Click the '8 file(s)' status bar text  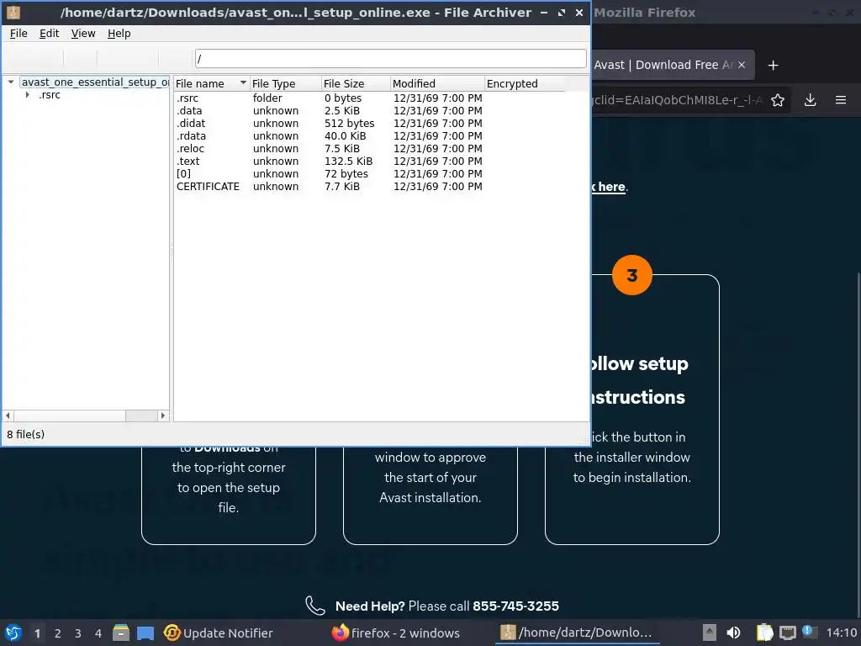pos(26,434)
